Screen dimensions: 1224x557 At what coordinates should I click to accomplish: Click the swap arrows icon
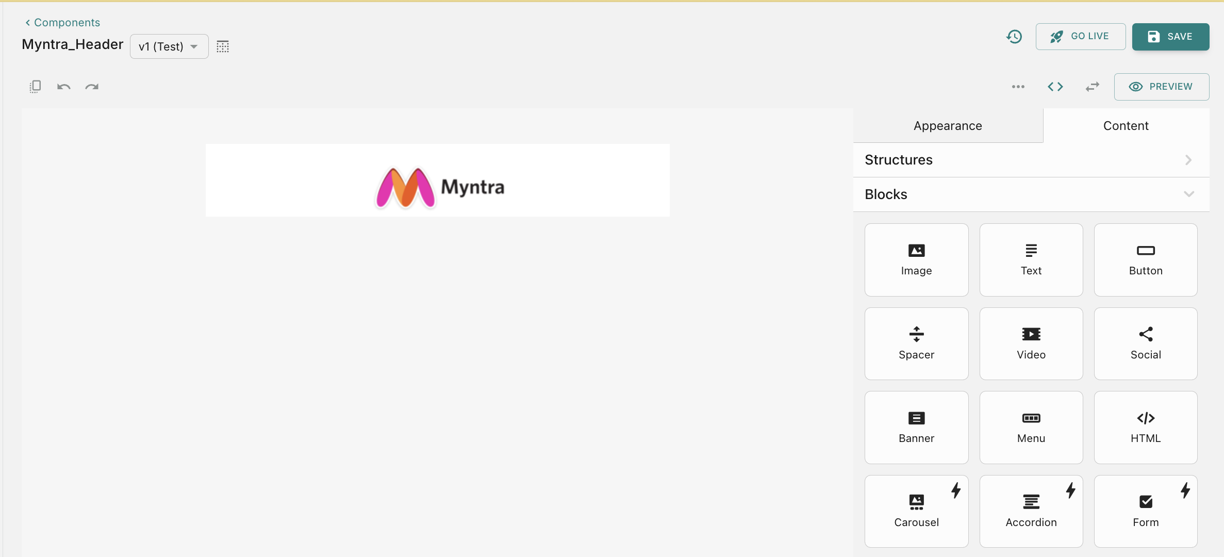(x=1092, y=87)
